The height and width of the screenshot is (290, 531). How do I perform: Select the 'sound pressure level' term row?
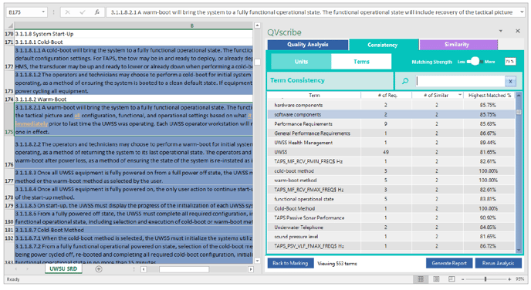pyautogui.click(x=391, y=237)
